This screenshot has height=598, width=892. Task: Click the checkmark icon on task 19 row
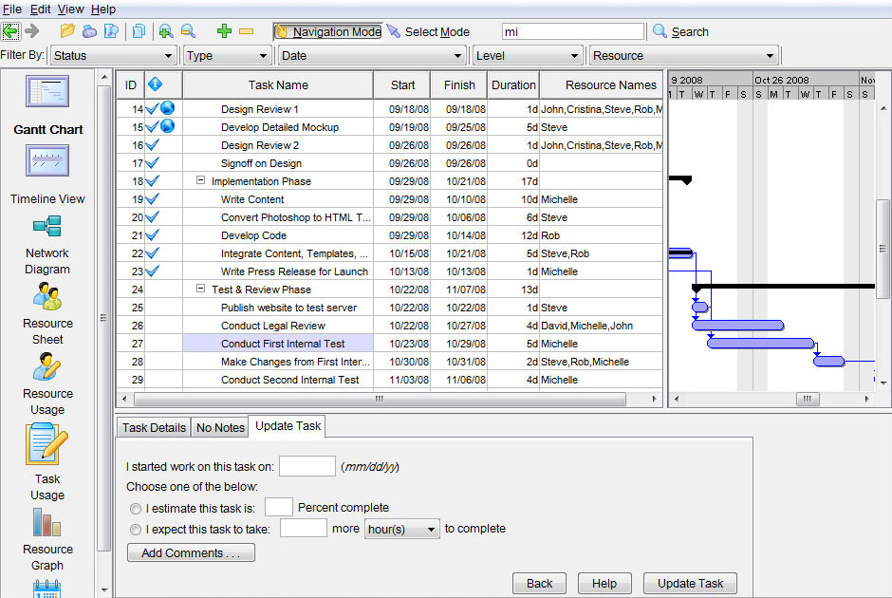[x=152, y=199]
